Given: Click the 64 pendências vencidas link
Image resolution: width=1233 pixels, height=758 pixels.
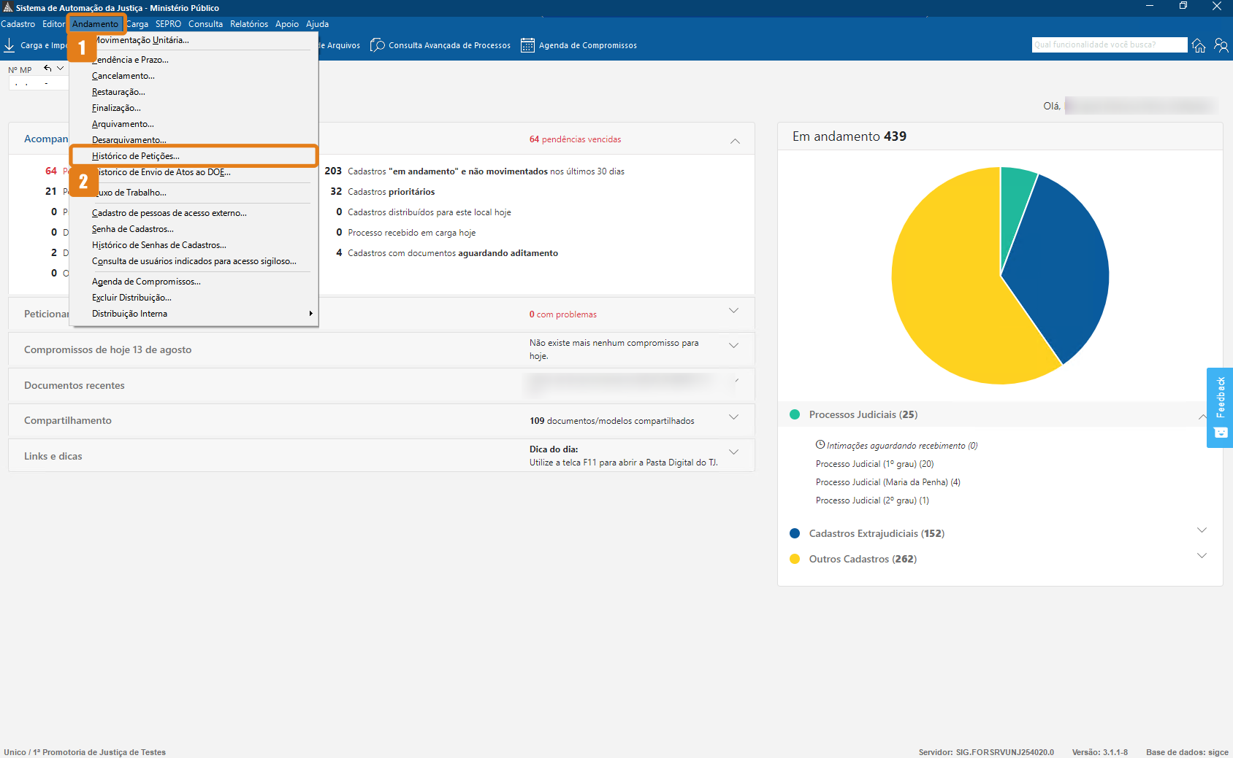Looking at the screenshot, I should point(575,139).
